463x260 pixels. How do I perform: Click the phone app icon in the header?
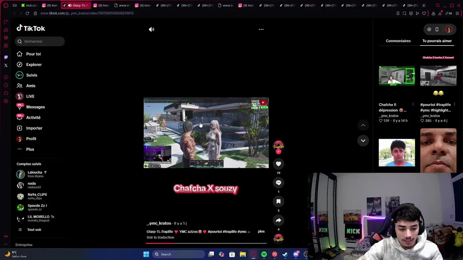(437, 29)
